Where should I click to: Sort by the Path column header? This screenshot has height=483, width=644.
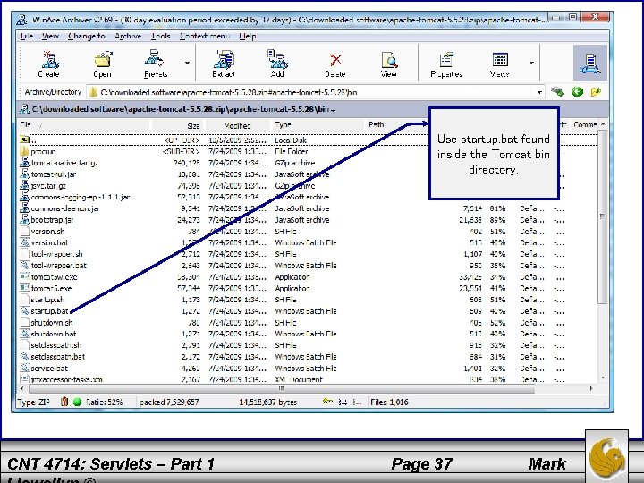(x=397, y=125)
